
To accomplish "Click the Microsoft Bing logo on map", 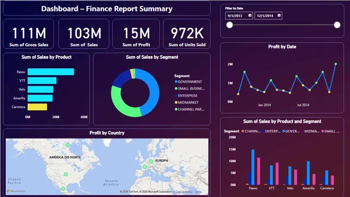I will (16, 191).
